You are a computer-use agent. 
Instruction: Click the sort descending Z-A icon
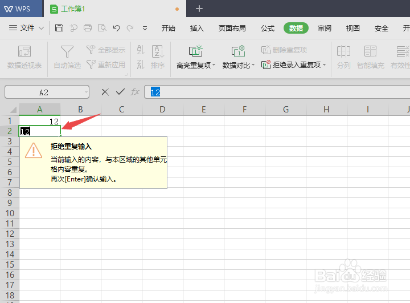pos(141,64)
